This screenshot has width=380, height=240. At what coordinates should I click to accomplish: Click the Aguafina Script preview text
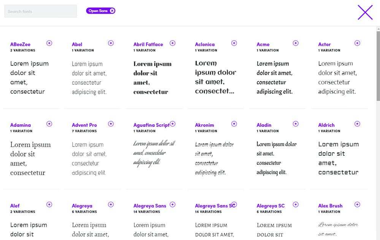(154, 153)
